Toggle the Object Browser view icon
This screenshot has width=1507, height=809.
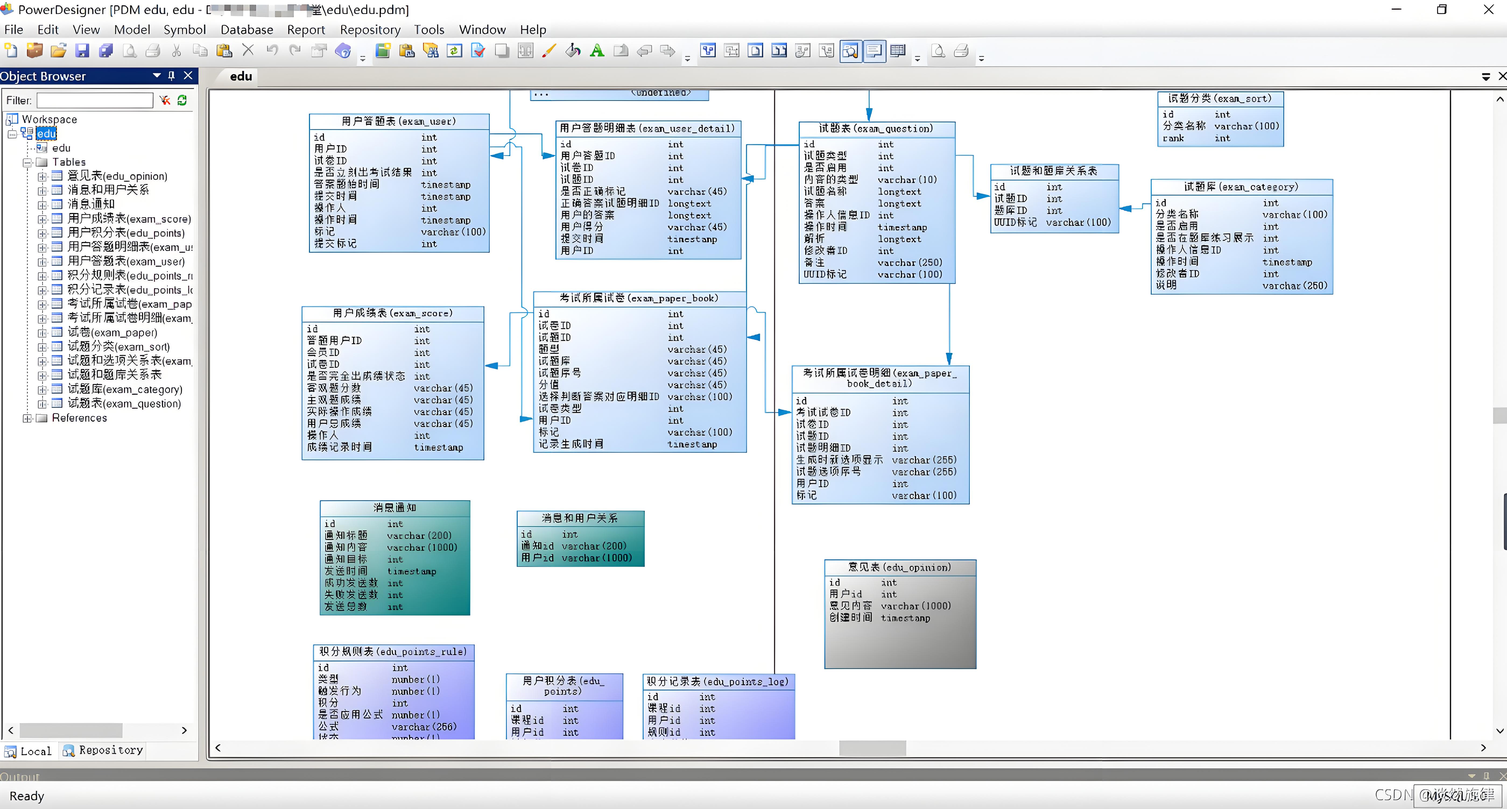click(851, 51)
